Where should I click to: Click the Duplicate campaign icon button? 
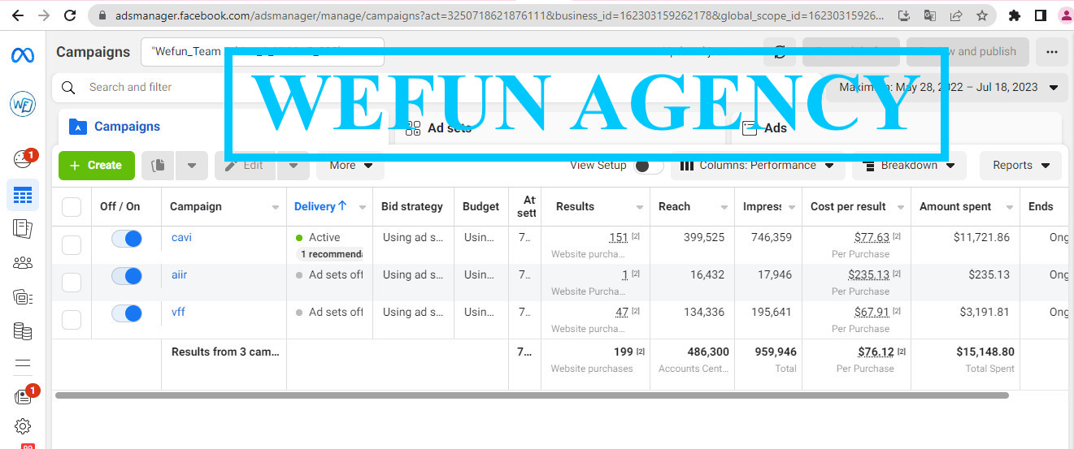[x=159, y=165]
